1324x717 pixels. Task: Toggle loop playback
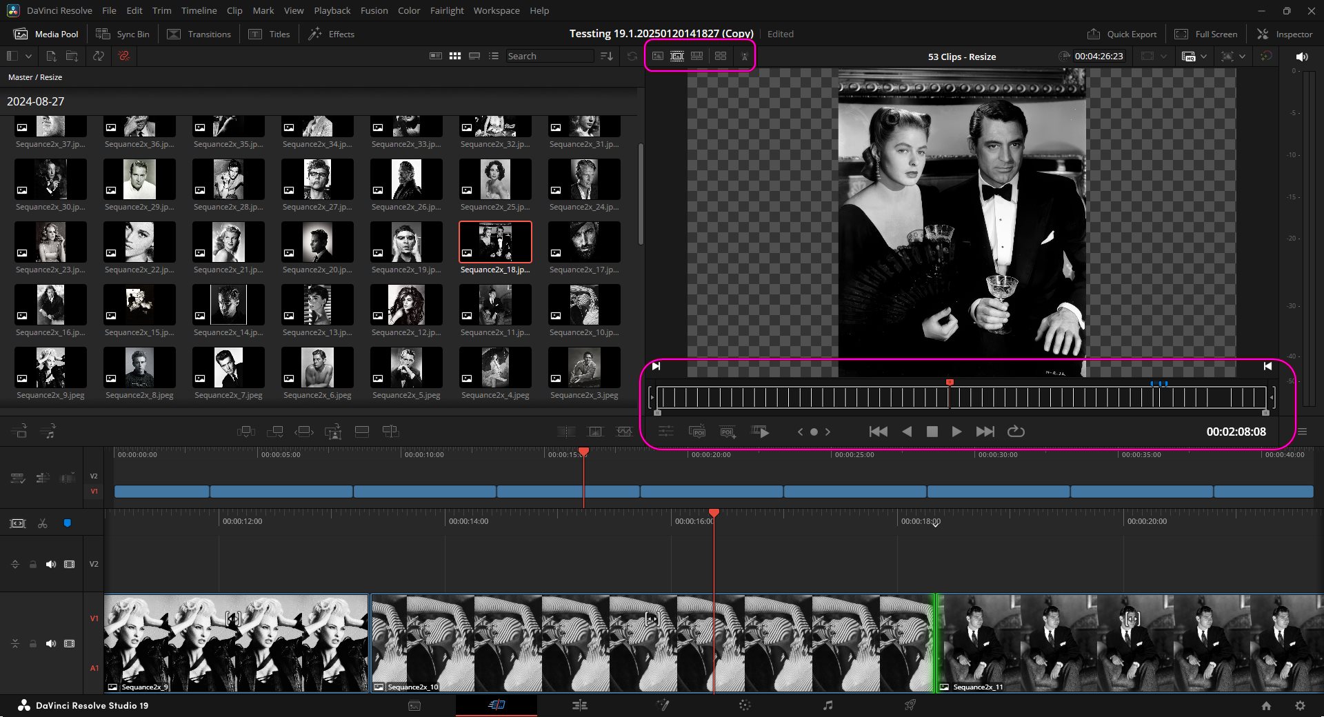(1016, 432)
